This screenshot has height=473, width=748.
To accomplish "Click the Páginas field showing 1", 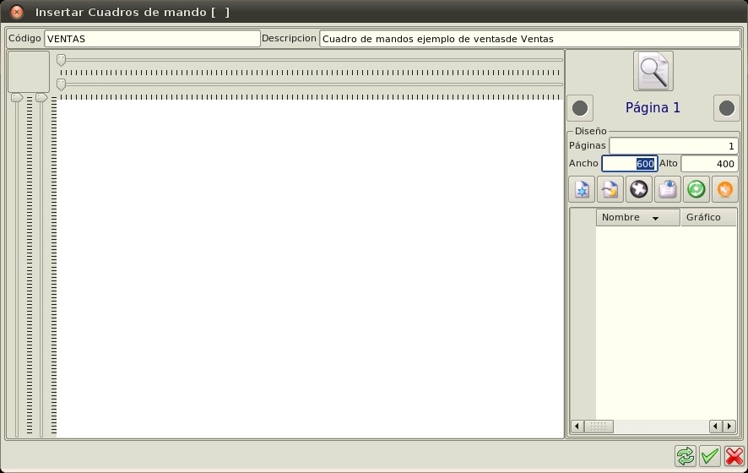I will 674,146.
